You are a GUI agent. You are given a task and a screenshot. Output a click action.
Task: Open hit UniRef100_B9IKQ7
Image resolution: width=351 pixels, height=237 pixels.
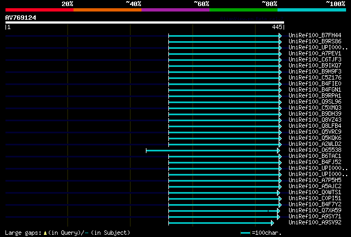(x=315, y=66)
